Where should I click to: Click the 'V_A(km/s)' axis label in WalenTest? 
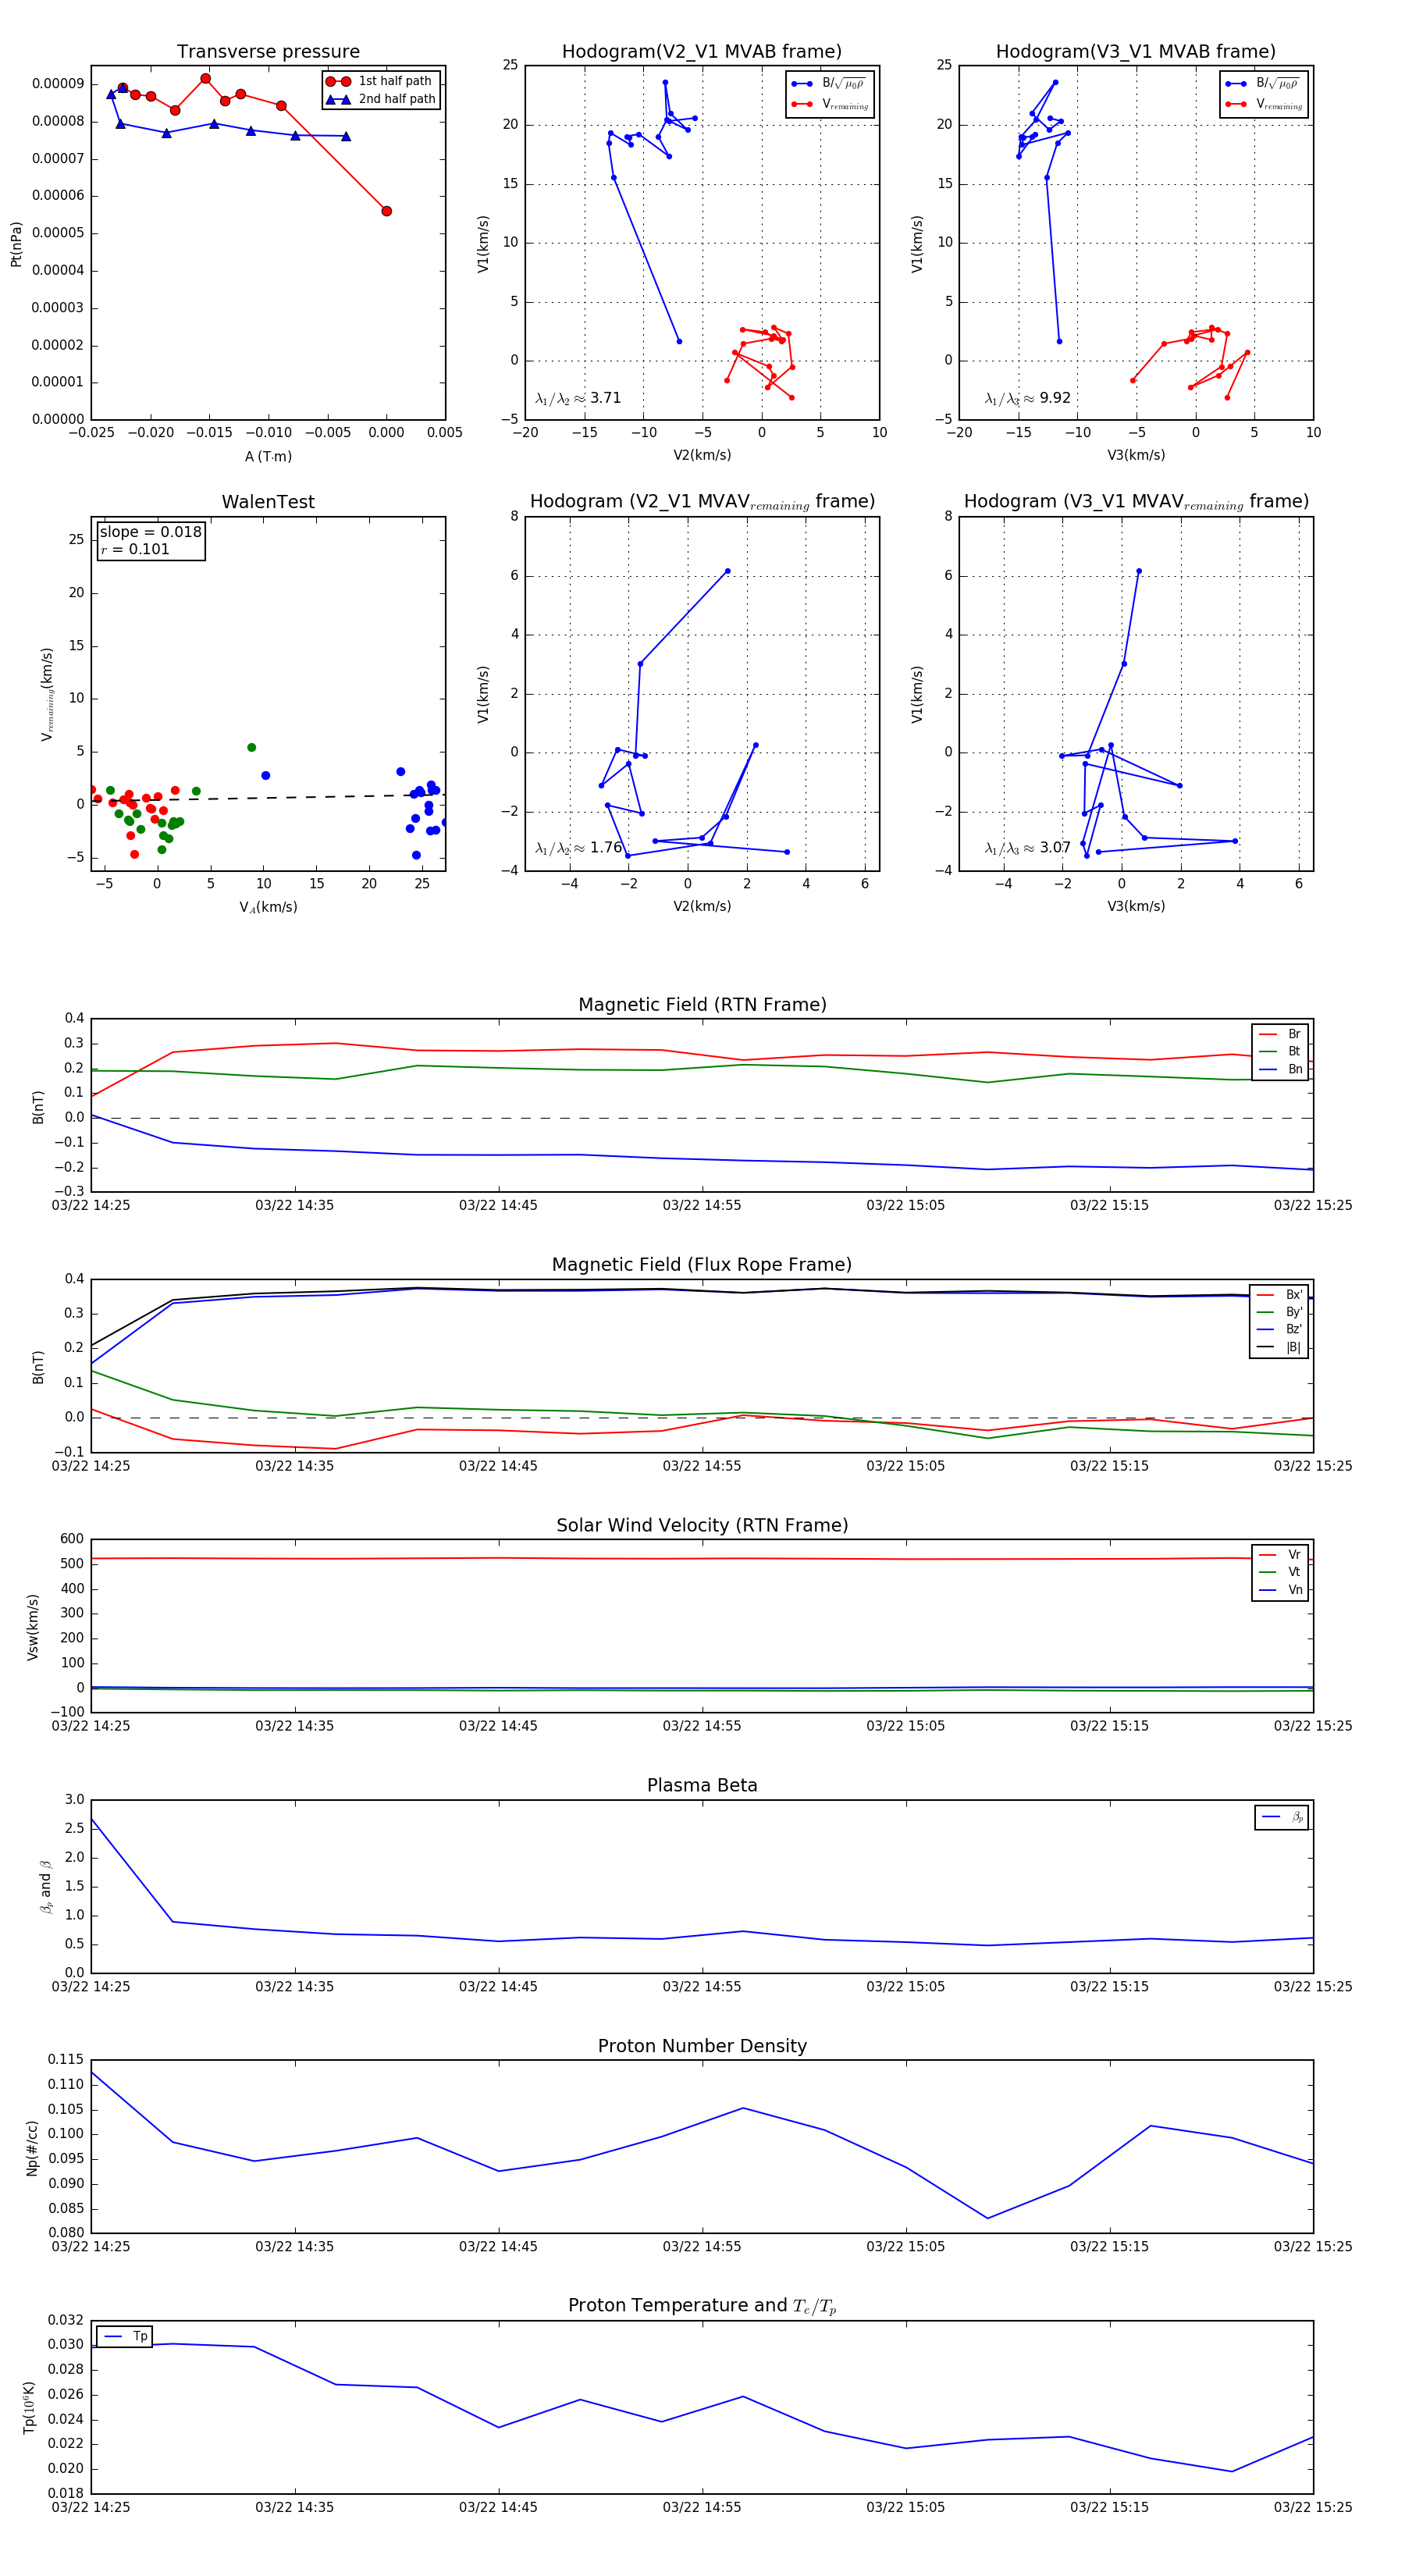tap(268, 907)
